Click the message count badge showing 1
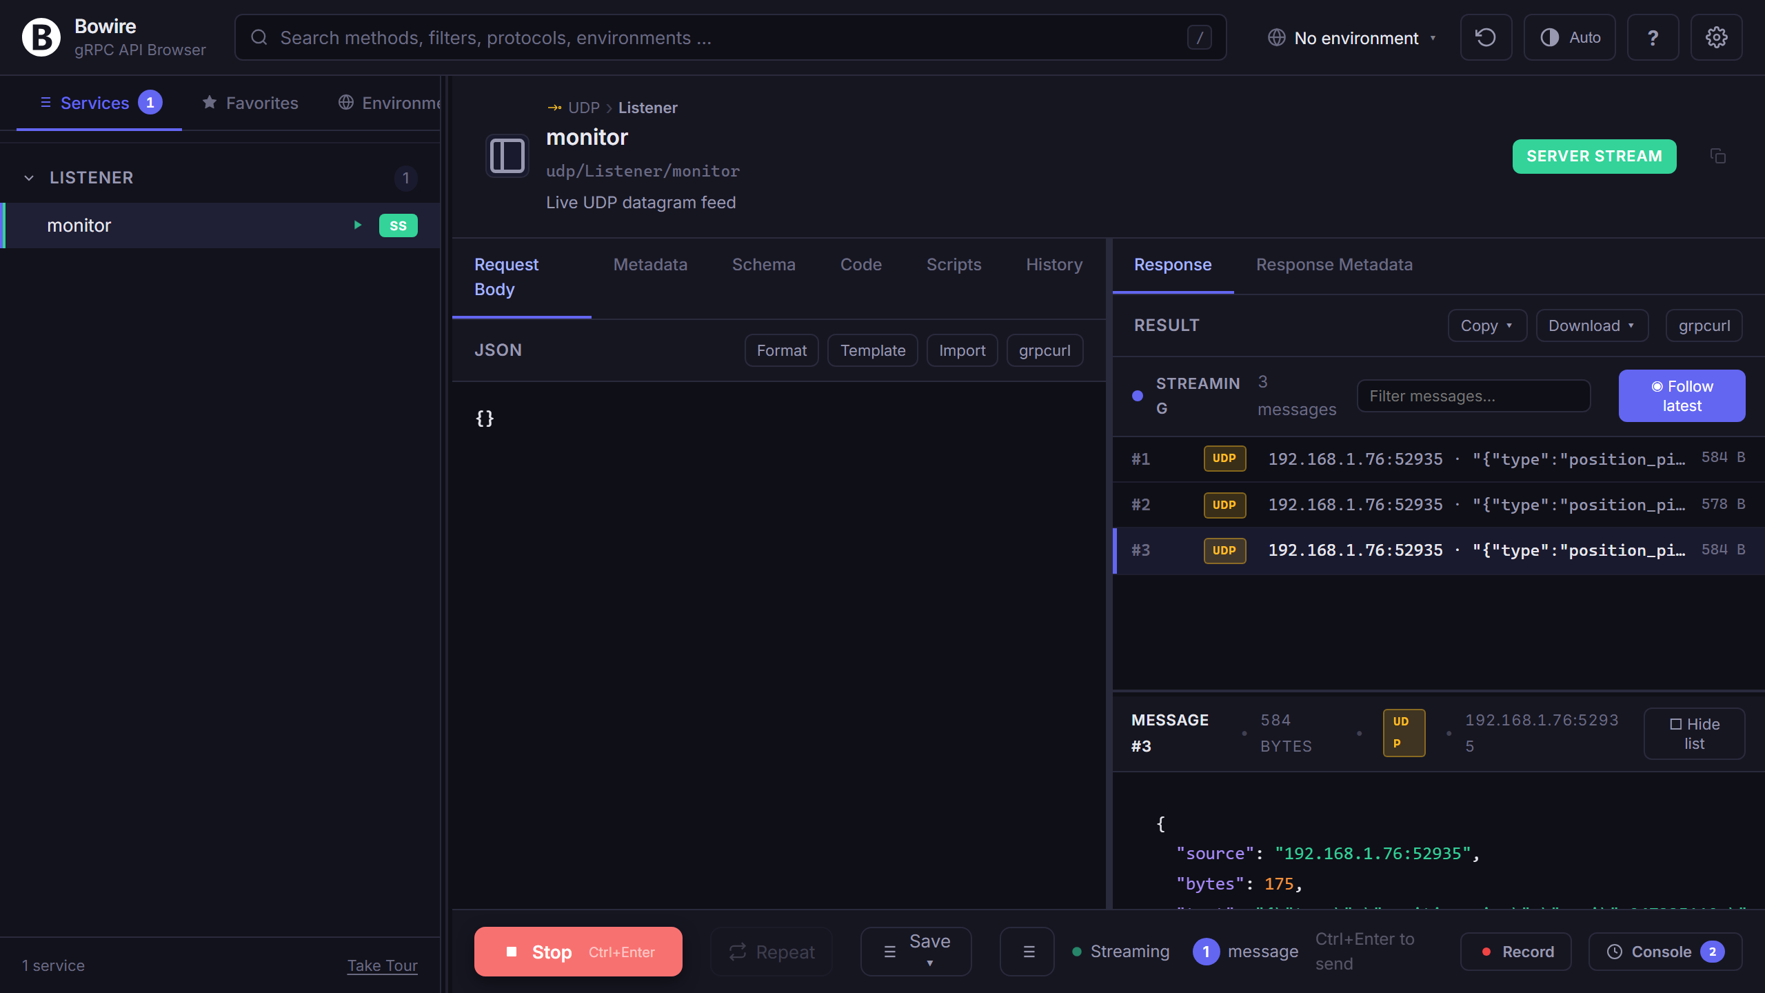 [1206, 952]
